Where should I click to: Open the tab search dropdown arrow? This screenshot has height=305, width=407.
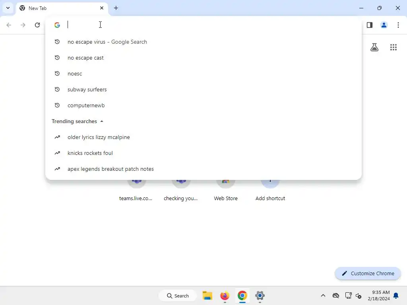pos(8,8)
